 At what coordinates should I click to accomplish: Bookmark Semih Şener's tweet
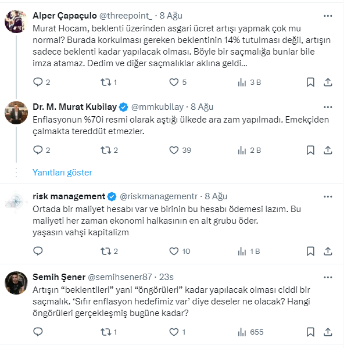coord(311,332)
